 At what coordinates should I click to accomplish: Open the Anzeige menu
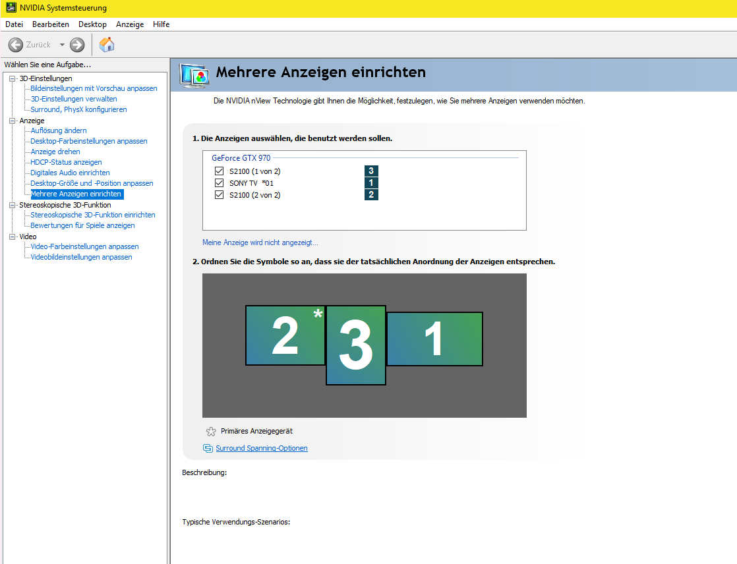(130, 24)
